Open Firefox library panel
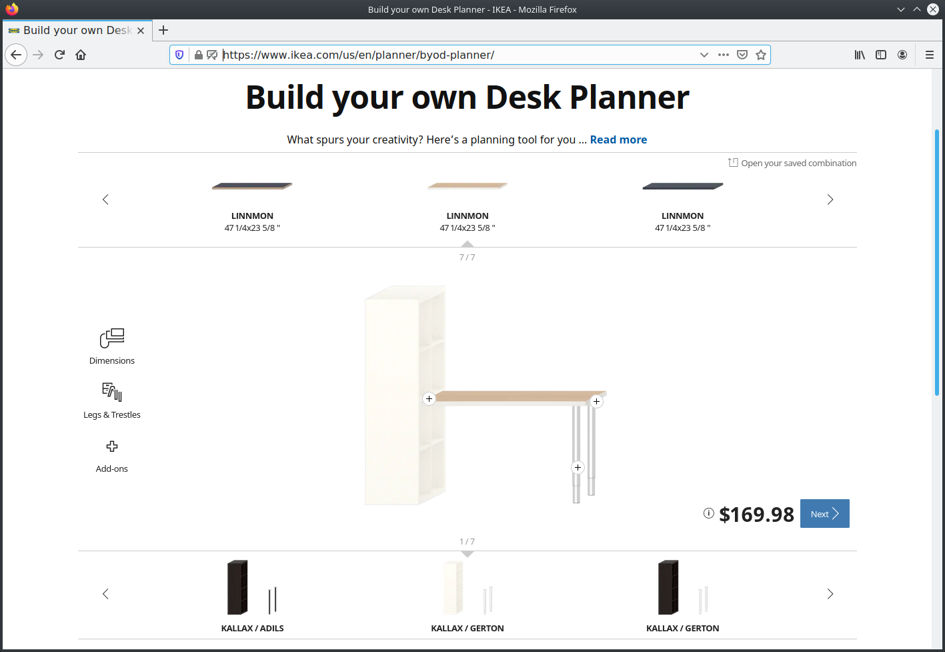 (860, 55)
